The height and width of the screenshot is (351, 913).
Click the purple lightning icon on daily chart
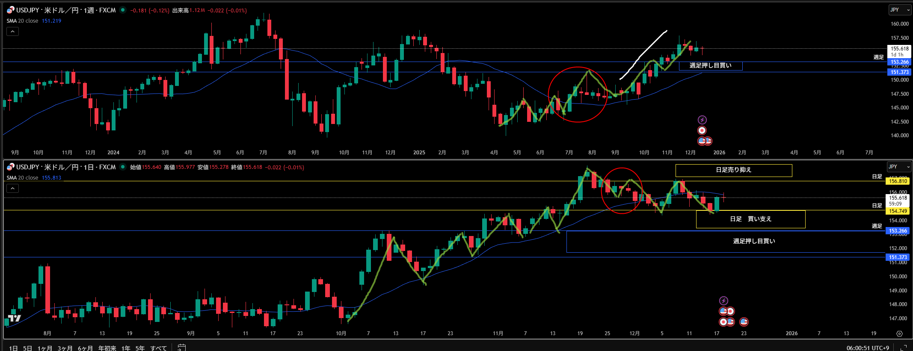tap(723, 301)
